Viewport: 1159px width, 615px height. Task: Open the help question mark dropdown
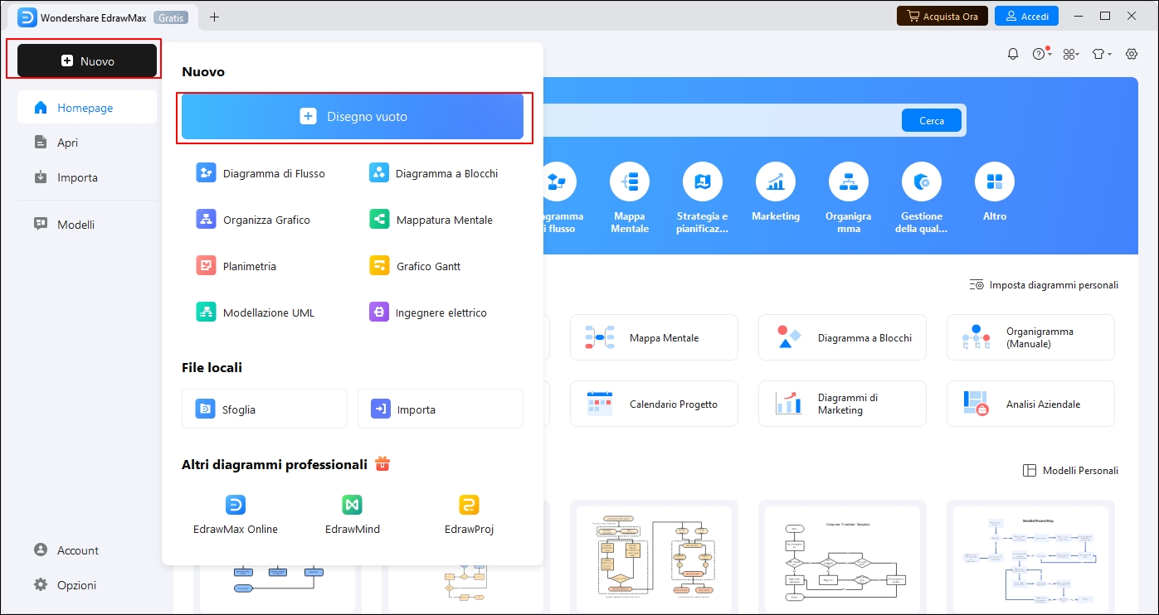[1041, 54]
